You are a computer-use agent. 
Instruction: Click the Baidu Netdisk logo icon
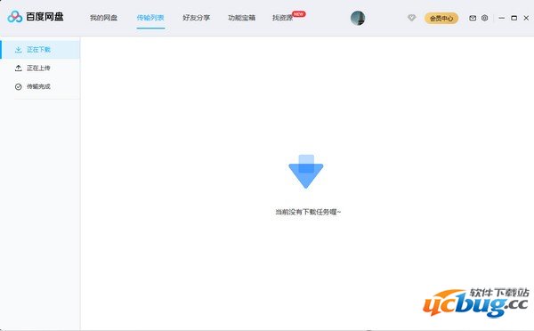(x=14, y=17)
